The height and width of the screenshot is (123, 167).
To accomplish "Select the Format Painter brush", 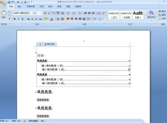I will point(9,19).
